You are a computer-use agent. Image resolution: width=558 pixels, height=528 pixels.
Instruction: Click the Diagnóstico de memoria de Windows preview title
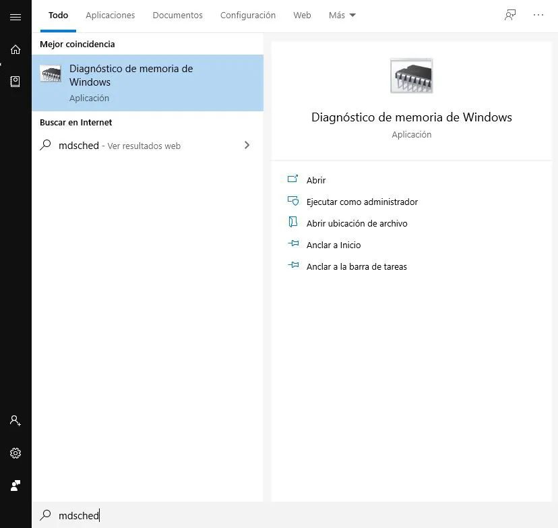click(x=411, y=117)
